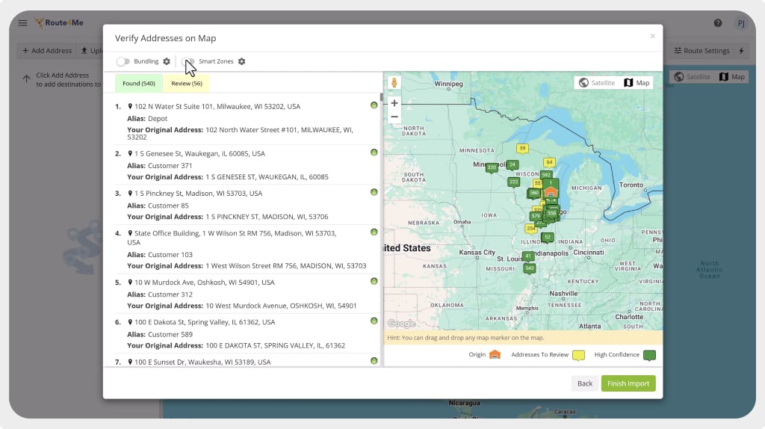Open the hamburger menu in Route4Me
This screenshot has height=429, width=765.
coord(22,23)
